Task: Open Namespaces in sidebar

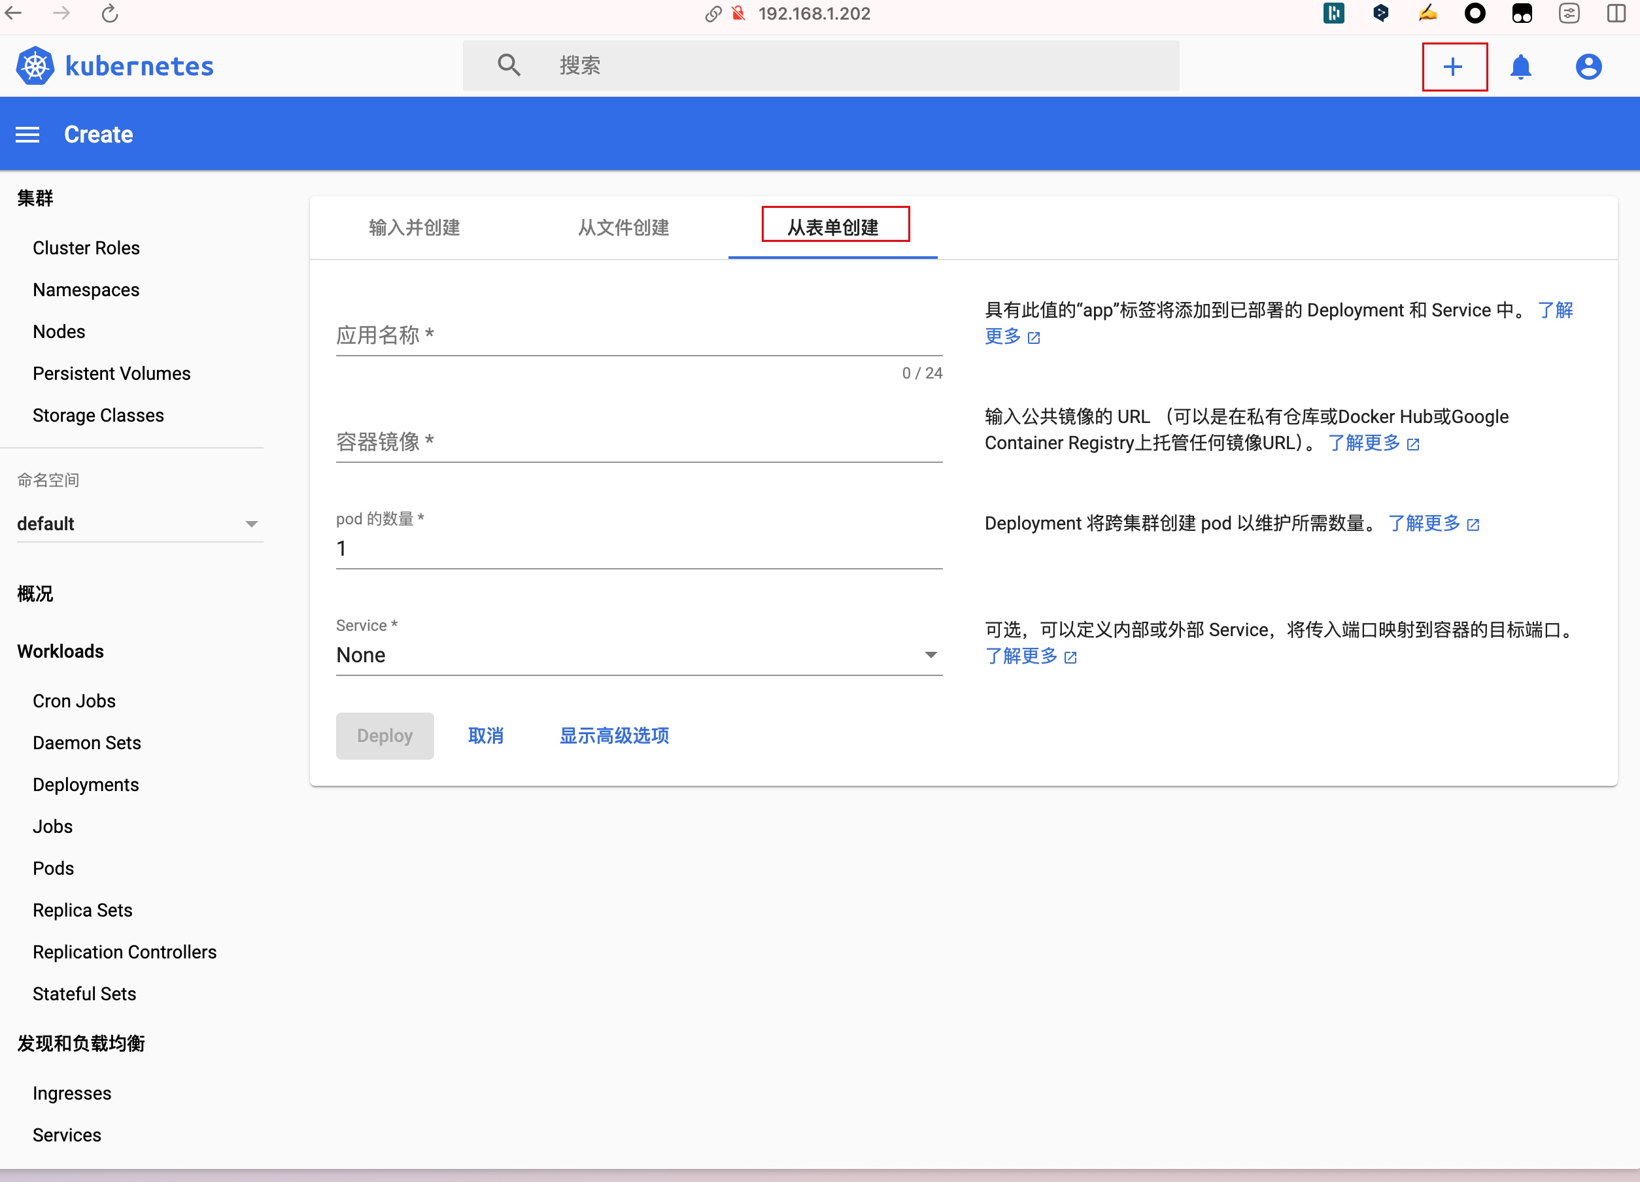Action: pos(86,290)
